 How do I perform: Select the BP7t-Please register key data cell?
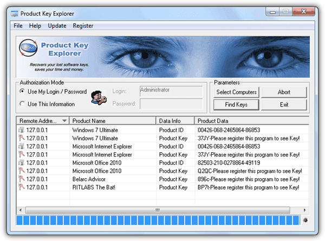pyautogui.click(x=248, y=187)
